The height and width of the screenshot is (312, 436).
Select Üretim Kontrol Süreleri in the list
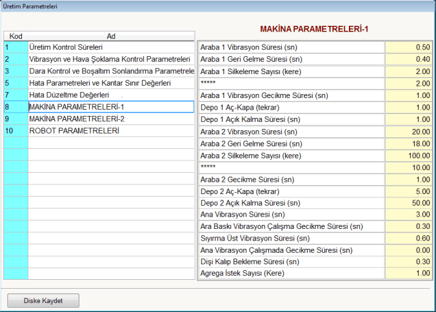pos(111,47)
